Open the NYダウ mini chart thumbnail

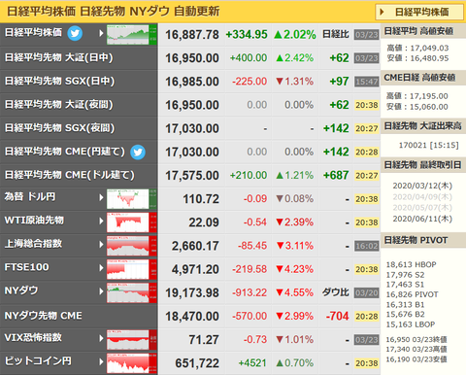[132, 292]
